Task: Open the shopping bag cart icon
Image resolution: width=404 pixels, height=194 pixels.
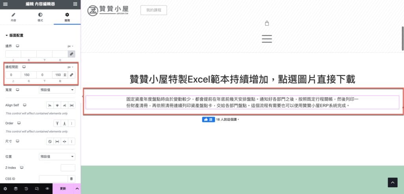Action: tap(267, 23)
